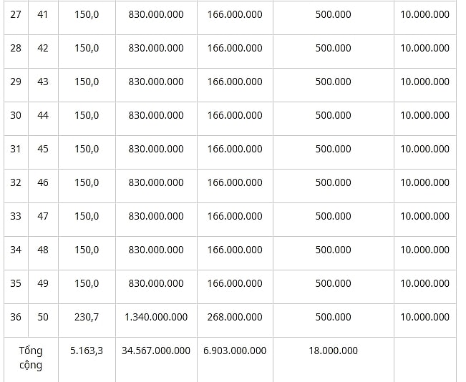This screenshot has height=382, width=466.
Task: Select the 150,0 area in row 35
Action: 87,283
